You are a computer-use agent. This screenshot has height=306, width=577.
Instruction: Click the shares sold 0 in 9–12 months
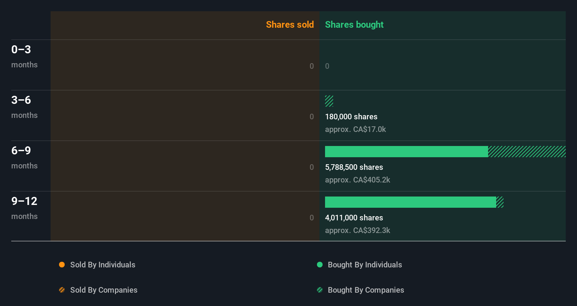click(x=312, y=218)
